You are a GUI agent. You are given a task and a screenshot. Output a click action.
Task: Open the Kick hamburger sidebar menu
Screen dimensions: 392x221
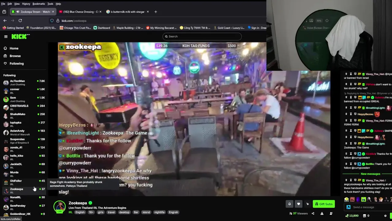click(6, 37)
